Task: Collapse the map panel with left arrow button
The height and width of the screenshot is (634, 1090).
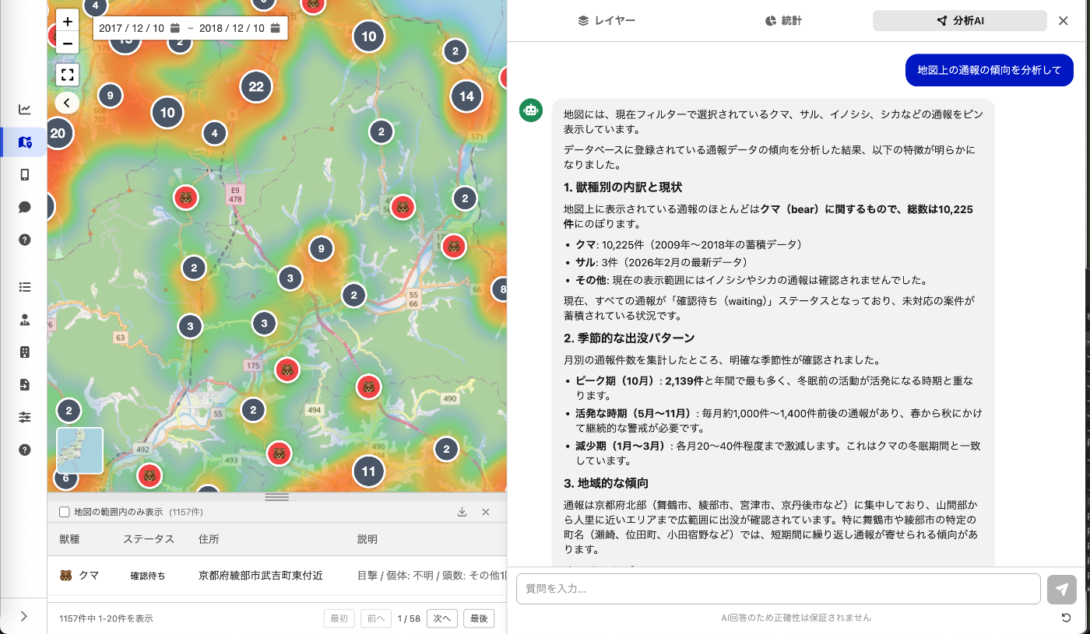Action: (x=67, y=103)
